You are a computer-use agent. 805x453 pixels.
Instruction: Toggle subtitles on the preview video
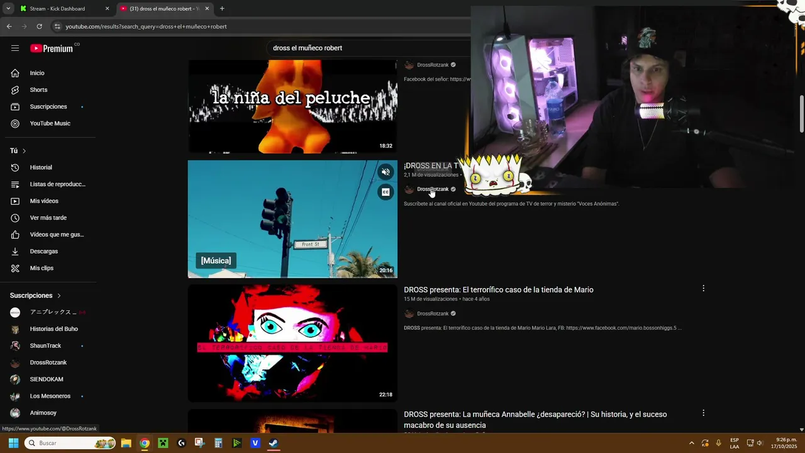coord(386,192)
